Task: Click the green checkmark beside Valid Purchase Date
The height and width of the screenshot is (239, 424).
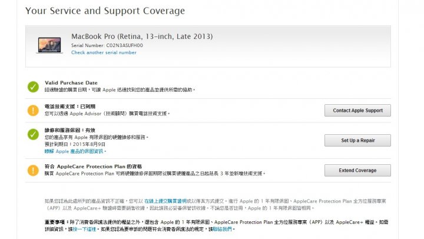Action: [33, 87]
